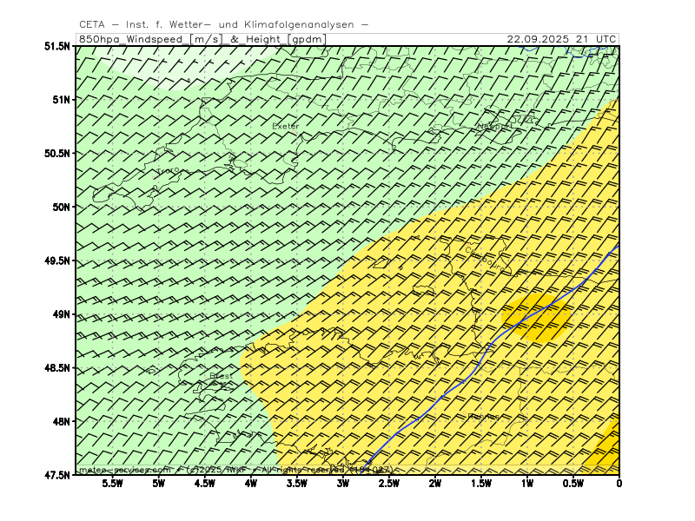Click the 2W longitude label
The image size is (695, 521).
435,484
